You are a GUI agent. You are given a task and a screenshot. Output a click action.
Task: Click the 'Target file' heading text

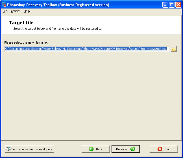point(21,23)
